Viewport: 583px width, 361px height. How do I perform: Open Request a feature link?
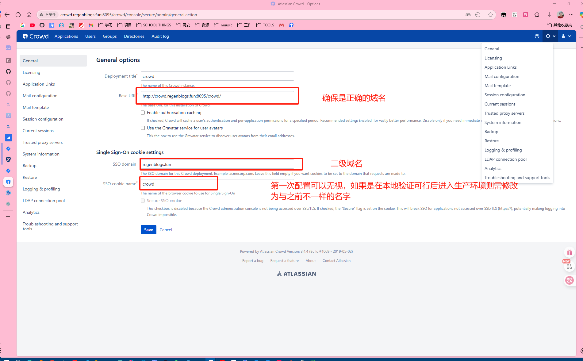(x=284, y=261)
